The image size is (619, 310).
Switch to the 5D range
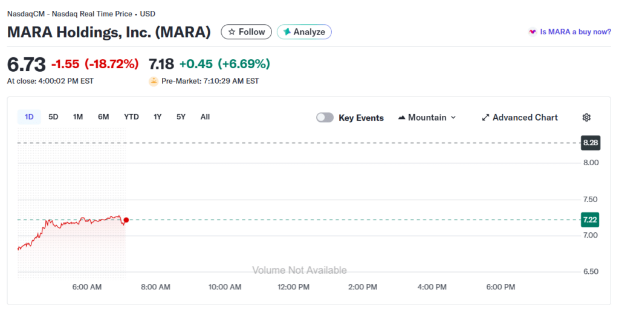coord(53,117)
